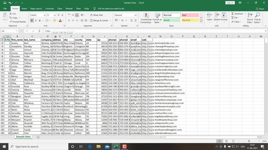This screenshot has width=268, height=150.
Task: Apply the Good cell style
Action: 171,20
